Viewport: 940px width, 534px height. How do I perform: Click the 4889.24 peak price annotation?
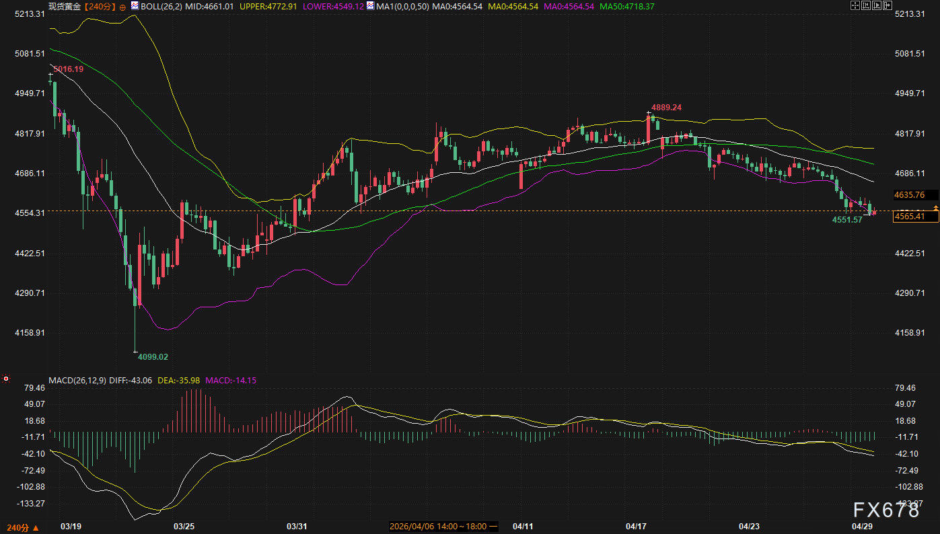[x=667, y=107]
